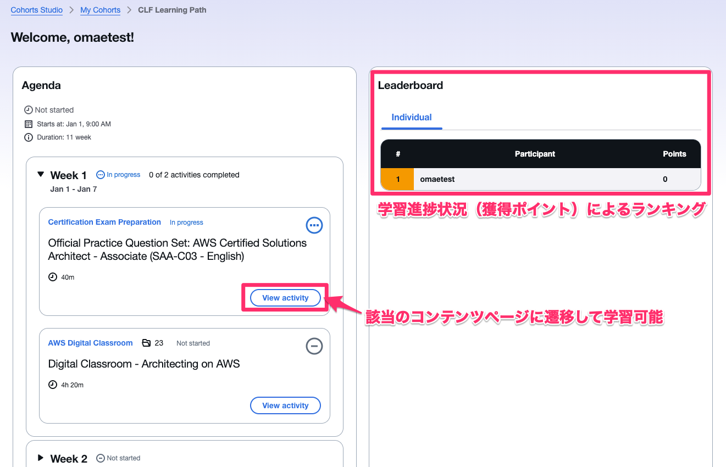This screenshot has width=726, height=467.
Task: Click the not-started icon on the Digital Classroom card
Action: tap(314, 346)
